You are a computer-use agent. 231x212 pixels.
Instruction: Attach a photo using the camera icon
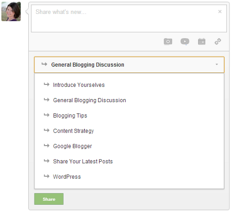coord(168,42)
